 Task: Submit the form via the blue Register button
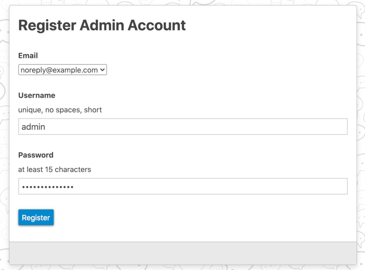36,217
